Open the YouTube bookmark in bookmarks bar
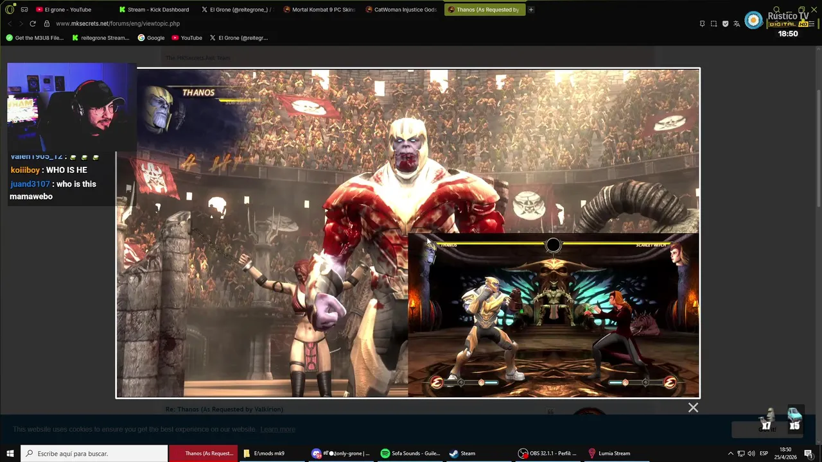822x462 pixels. pyautogui.click(x=186, y=38)
